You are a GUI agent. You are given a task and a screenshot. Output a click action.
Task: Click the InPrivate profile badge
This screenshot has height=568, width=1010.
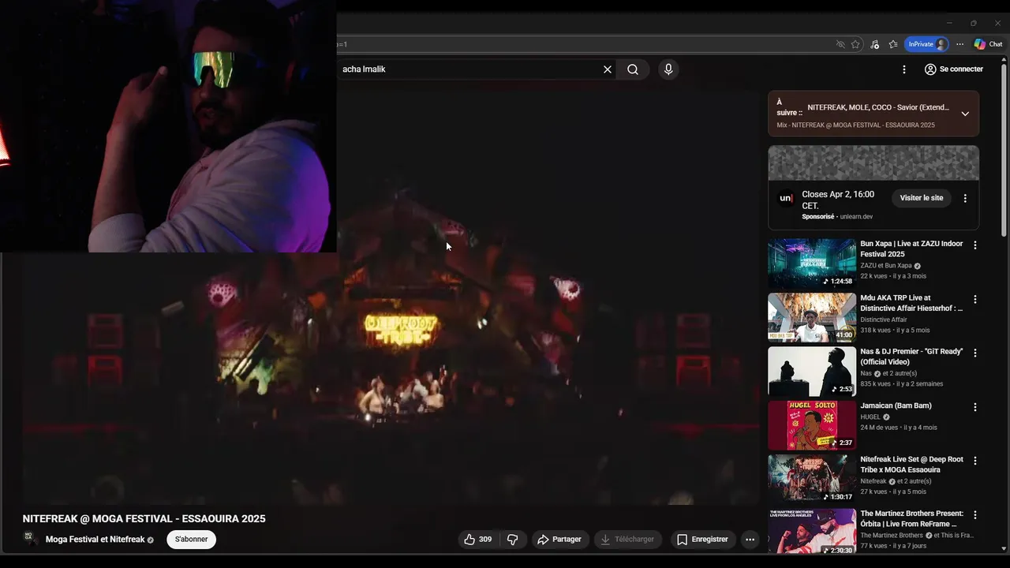point(926,44)
